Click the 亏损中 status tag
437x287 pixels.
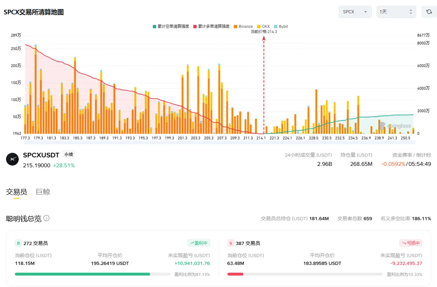(411, 243)
